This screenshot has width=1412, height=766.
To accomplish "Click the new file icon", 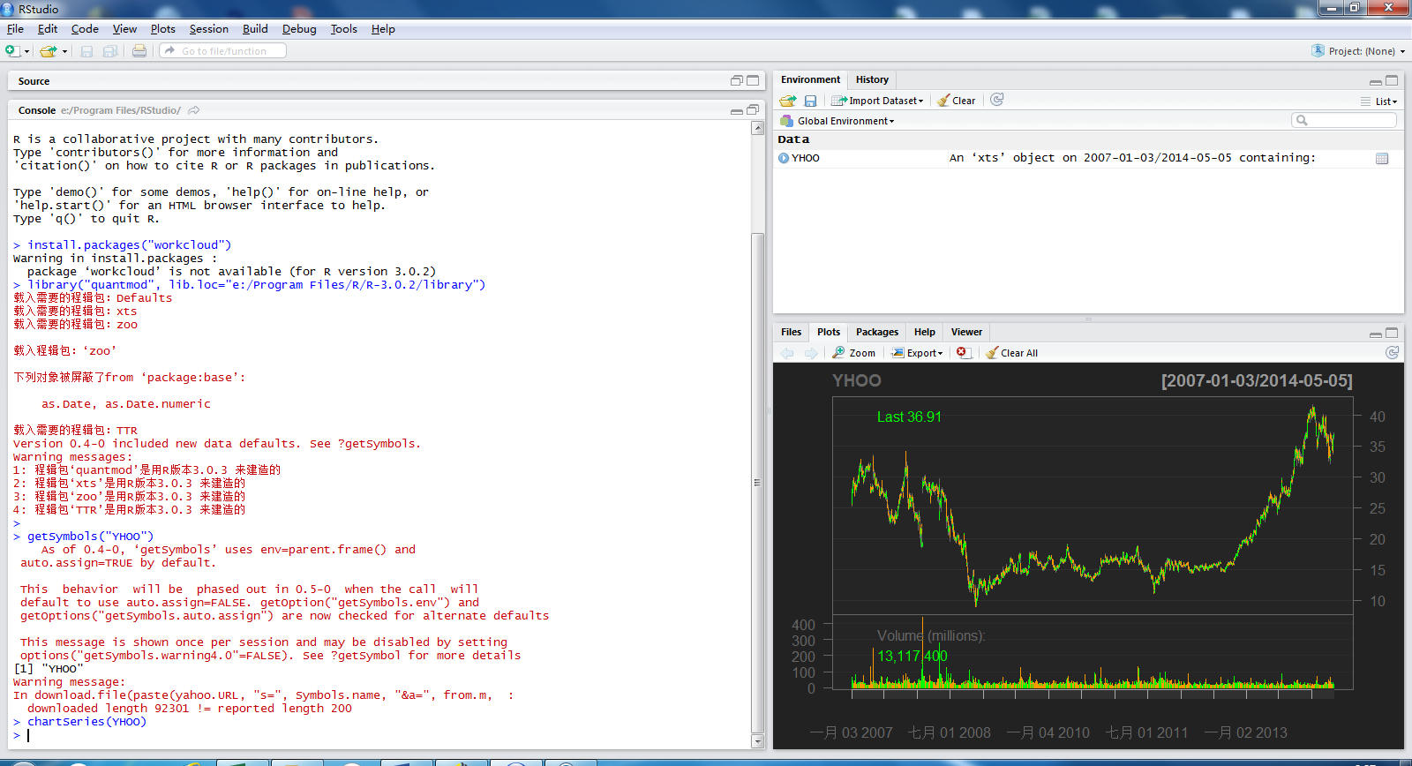I will [x=12, y=51].
